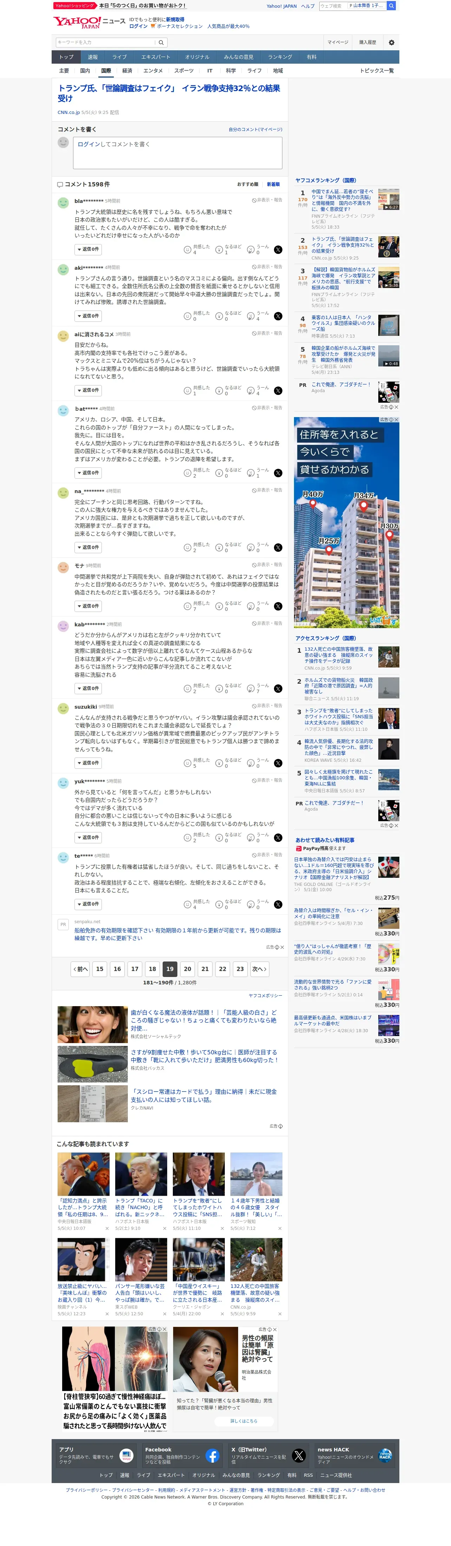Open the RSS footer link
Screen dimensions: 451x1546
[x=308, y=1475]
